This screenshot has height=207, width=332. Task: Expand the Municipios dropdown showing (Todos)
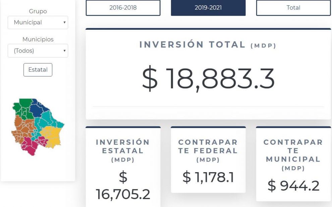[38, 51]
